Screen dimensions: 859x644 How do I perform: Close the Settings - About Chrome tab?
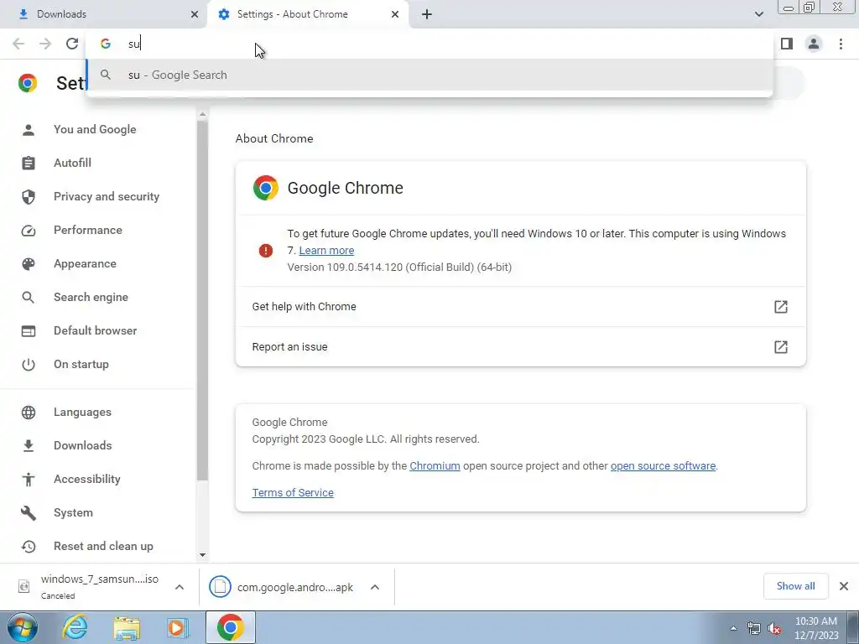click(x=395, y=14)
